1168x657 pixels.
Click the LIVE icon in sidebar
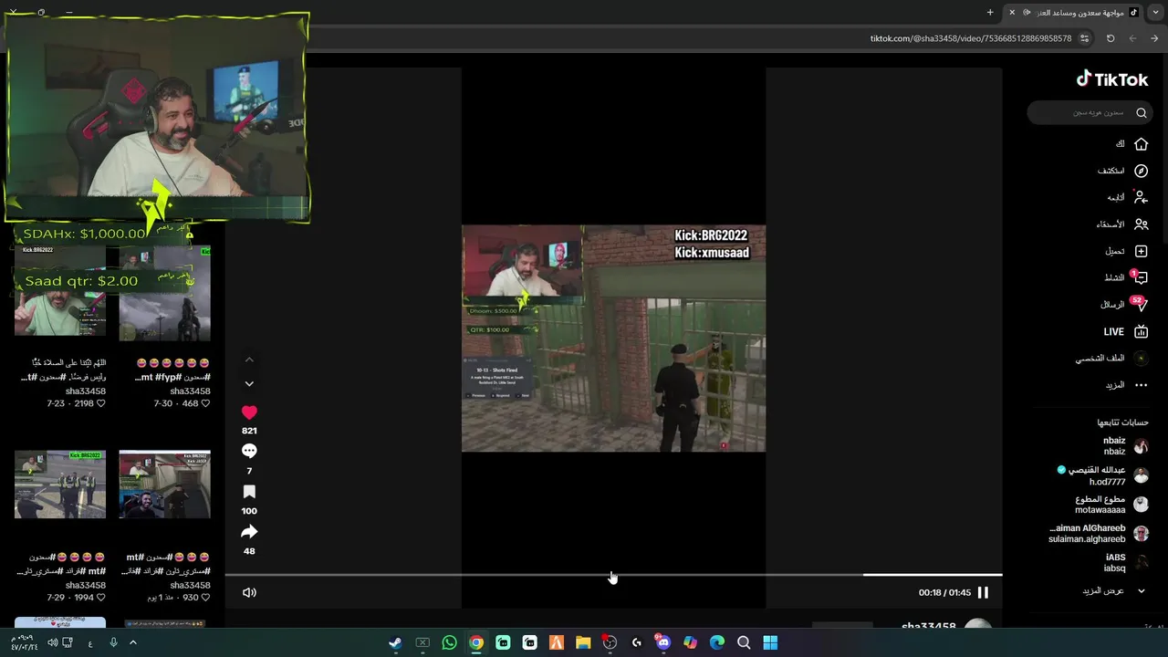(1141, 331)
